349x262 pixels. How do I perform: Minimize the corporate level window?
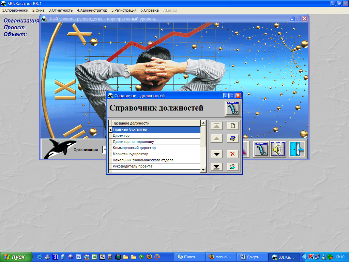tap(292, 19)
